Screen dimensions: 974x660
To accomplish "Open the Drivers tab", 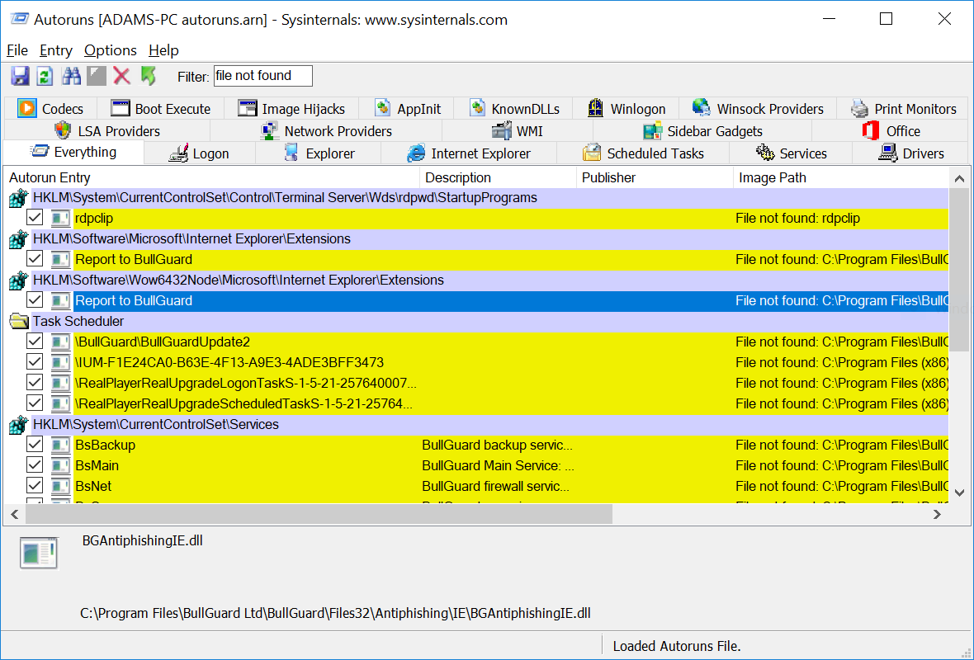I will [911, 153].
